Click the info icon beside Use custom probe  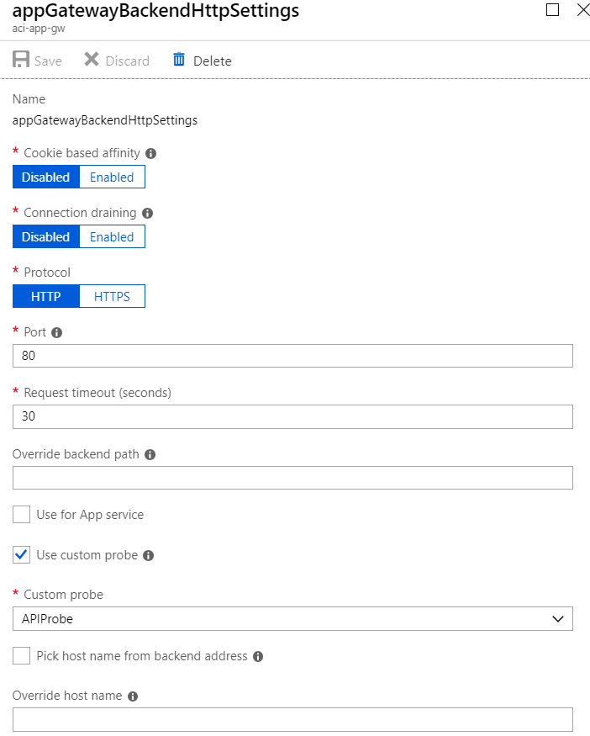coord(148,555)
